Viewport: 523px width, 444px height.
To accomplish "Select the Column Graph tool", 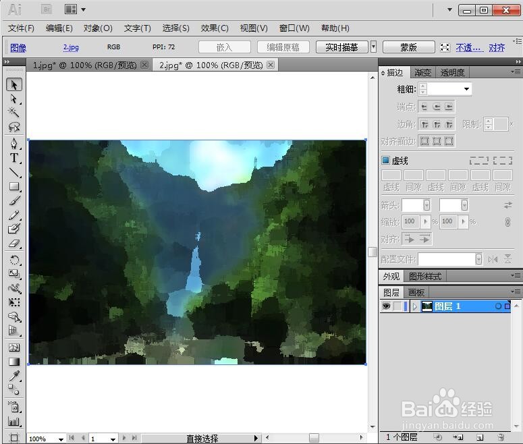I will point(14,422).
